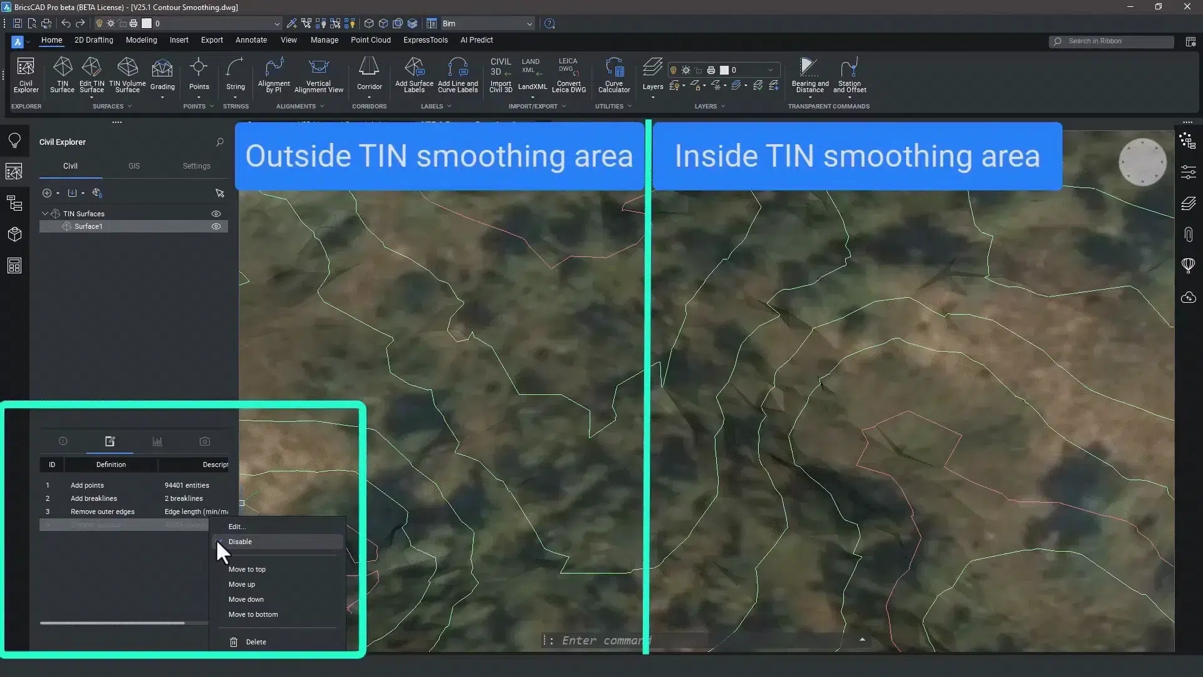Expand the layer name dropdown in quick toolbar
Image resolution: width=1203 pixels, height=677 pixels.
pos(276,24)
